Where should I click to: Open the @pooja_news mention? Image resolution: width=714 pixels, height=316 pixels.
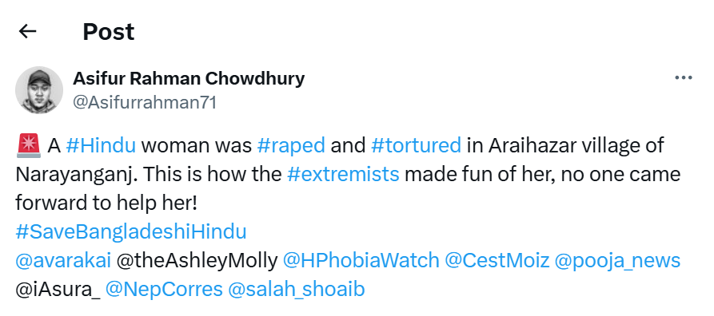617,261
